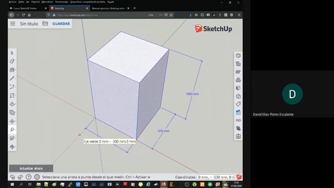Redo the last action
The width and height of the screenshot is (334, 188).
point(20,177)
